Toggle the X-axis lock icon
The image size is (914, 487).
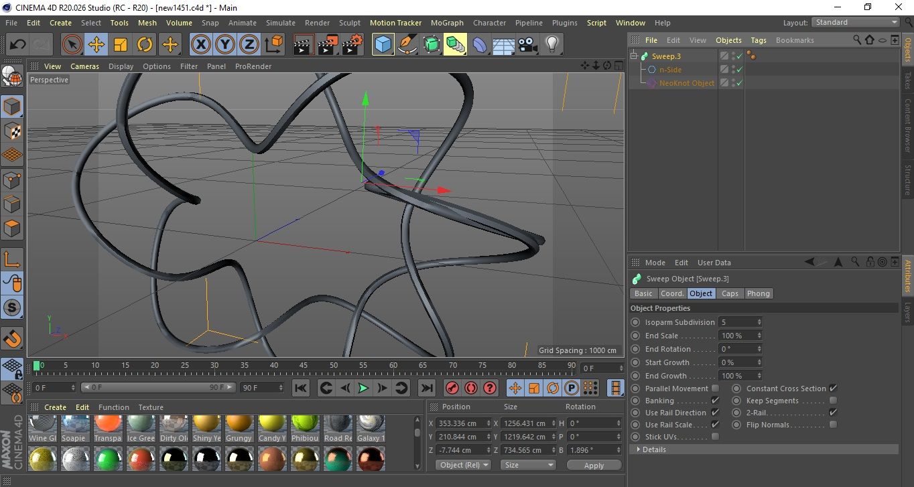point(200,45)
